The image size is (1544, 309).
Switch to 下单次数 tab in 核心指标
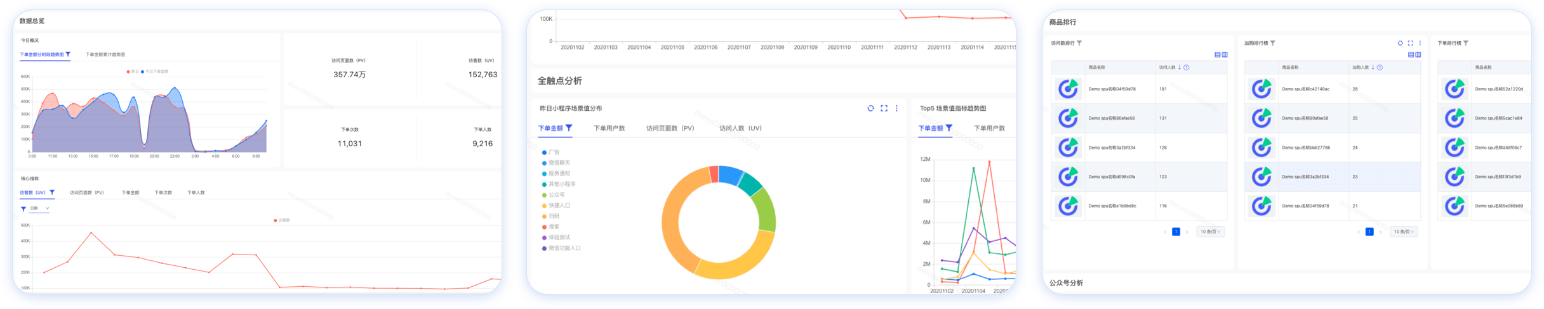[x=163, y=192]
